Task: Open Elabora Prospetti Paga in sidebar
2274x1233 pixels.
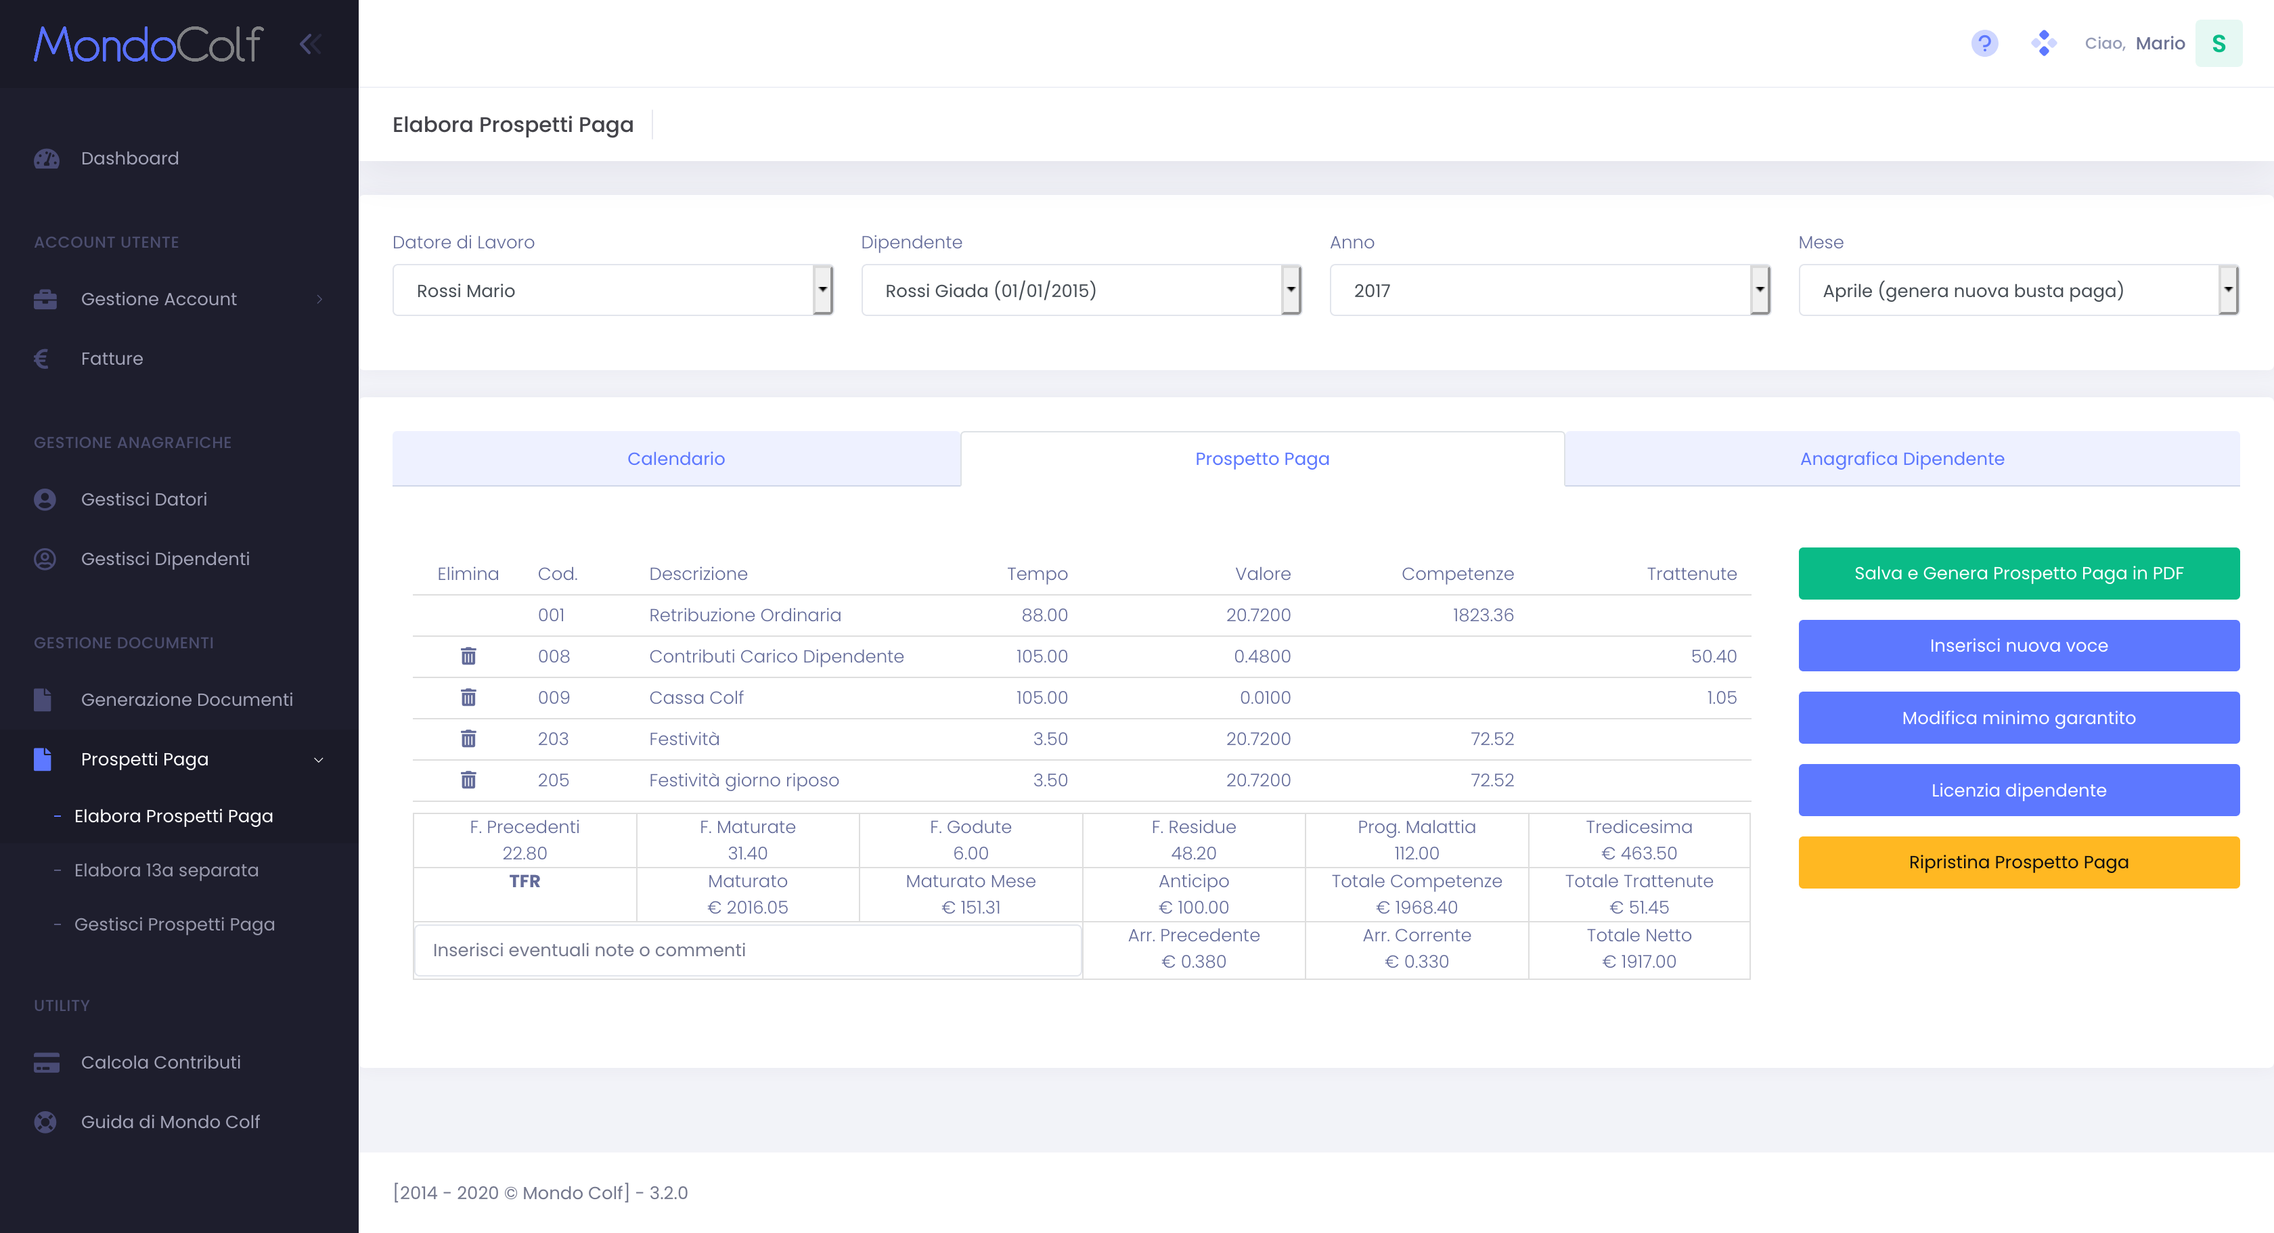Action: 174,816
